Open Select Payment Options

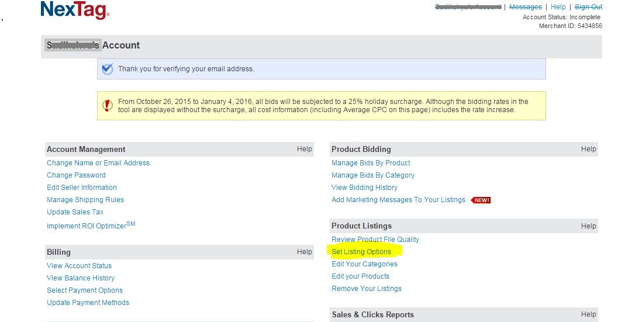(85, 290)
